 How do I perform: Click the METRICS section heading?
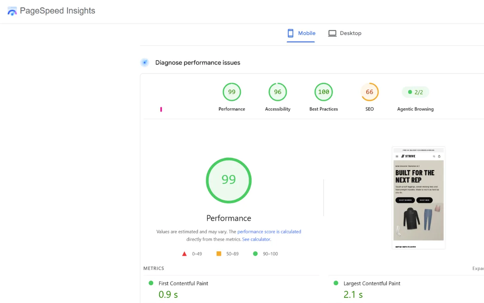[154, 268]
